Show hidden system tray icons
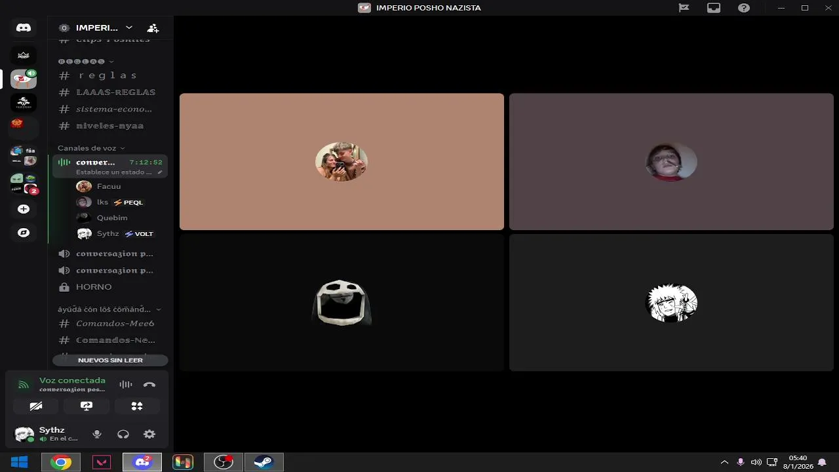839x472 pixels. pos(724,462)
